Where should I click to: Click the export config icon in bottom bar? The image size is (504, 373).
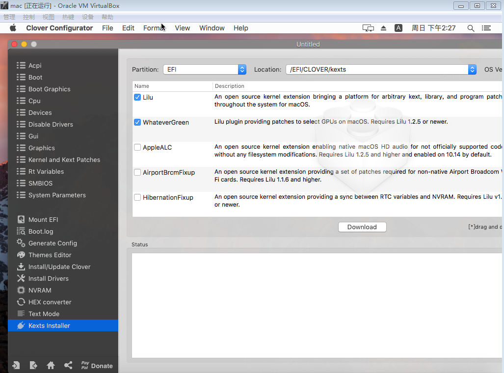[33, 365]
